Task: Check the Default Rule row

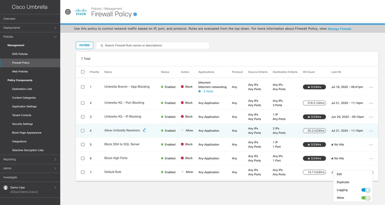Action: click(83, 172)
